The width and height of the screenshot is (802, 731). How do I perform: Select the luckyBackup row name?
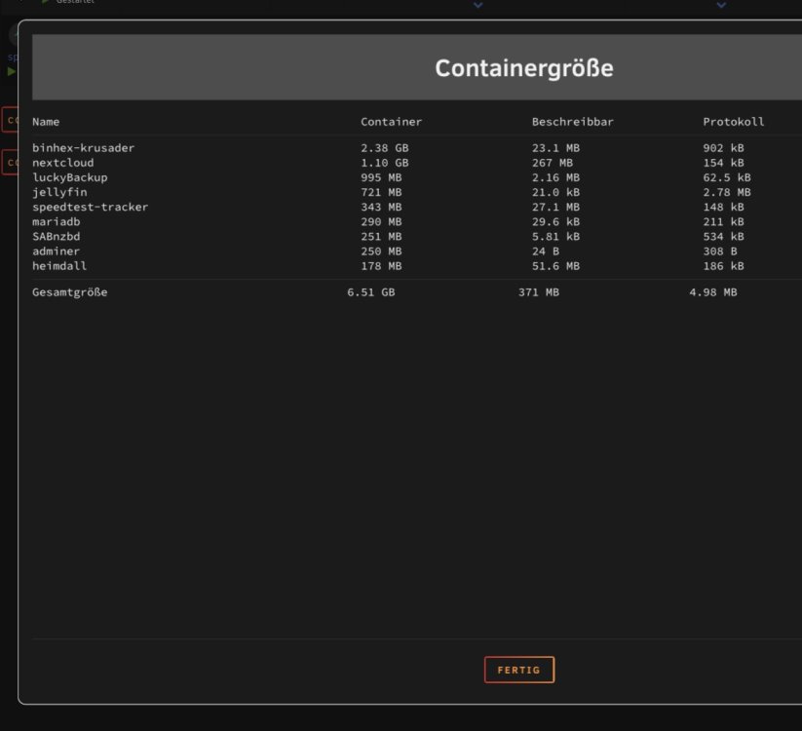coord(70,177)
